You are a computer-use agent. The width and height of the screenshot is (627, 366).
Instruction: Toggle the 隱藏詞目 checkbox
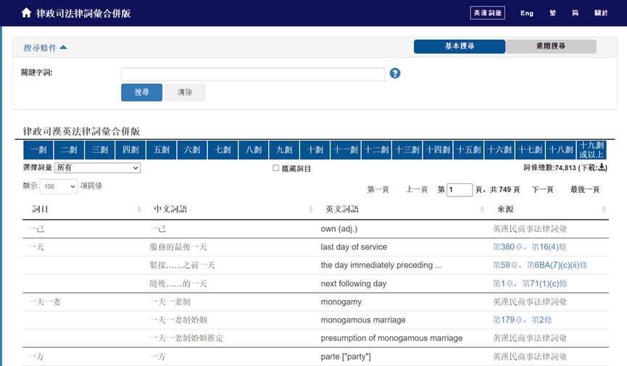coord(275,168)
